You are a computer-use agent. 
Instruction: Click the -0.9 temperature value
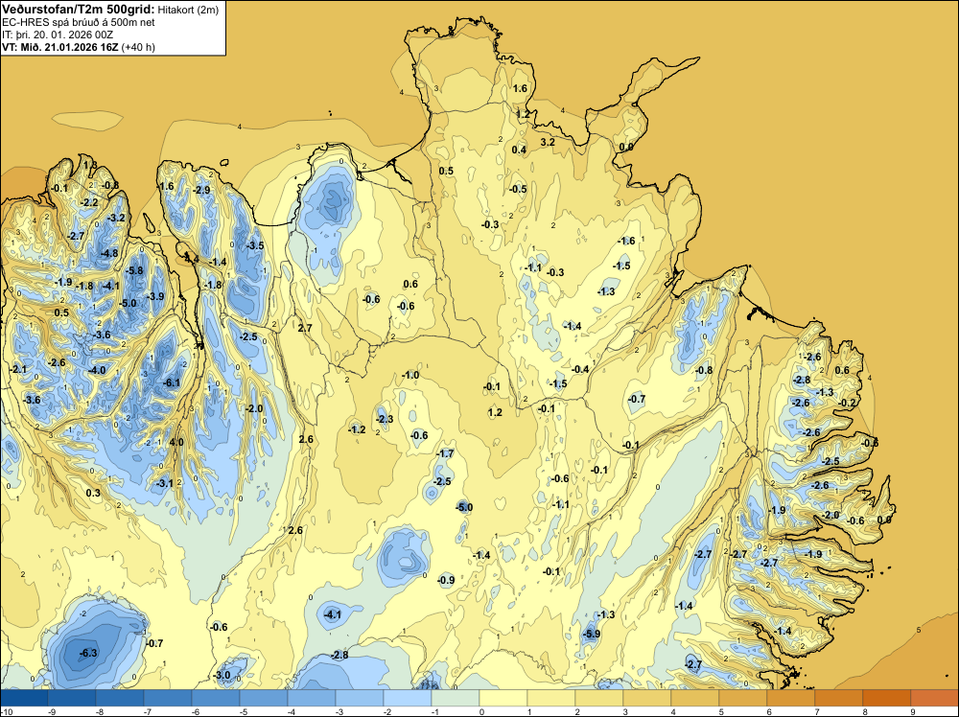tap(447, 580)
